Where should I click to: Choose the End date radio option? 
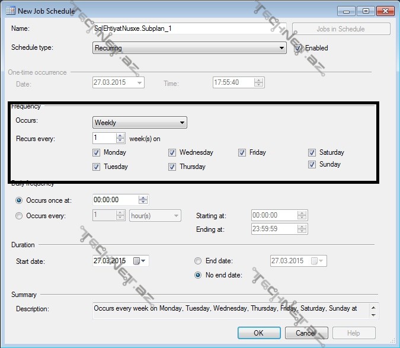(x=198, y=261)
